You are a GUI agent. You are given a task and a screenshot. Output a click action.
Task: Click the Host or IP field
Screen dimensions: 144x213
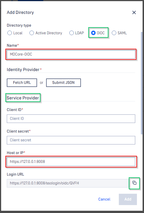coord(71,162)
